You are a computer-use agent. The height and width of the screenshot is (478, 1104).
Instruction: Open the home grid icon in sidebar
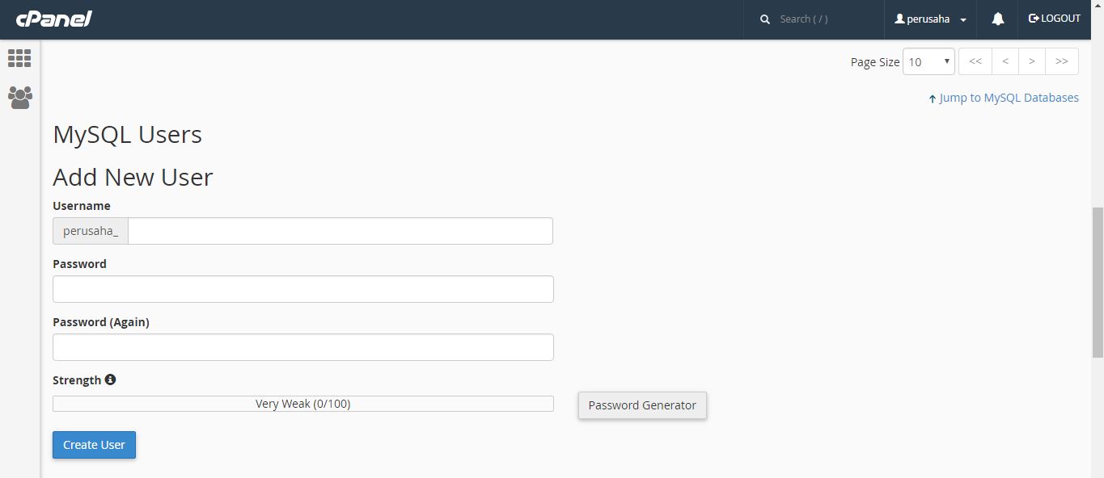(19, 58)
